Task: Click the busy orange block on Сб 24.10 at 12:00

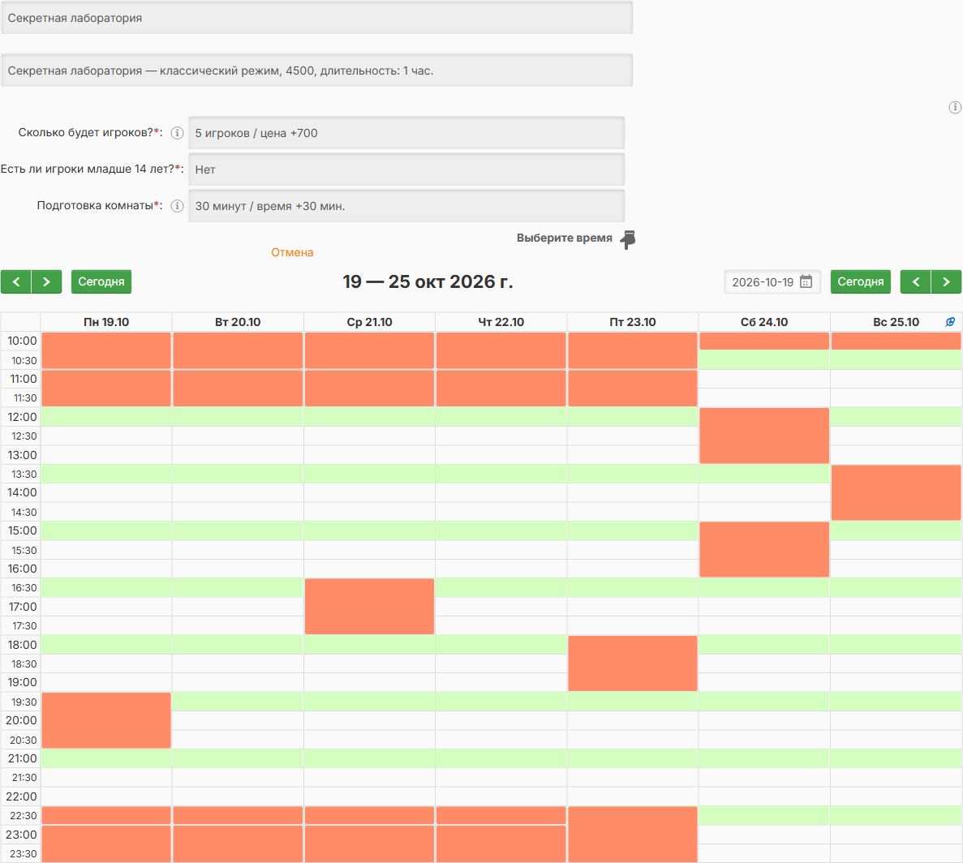Action: 764,436
